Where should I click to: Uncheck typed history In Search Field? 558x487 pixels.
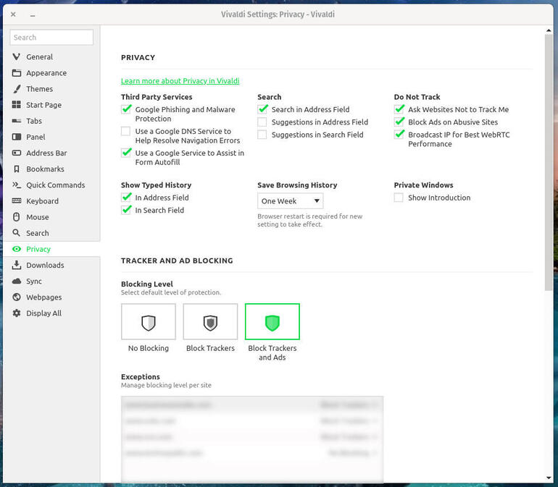point(126,210)
